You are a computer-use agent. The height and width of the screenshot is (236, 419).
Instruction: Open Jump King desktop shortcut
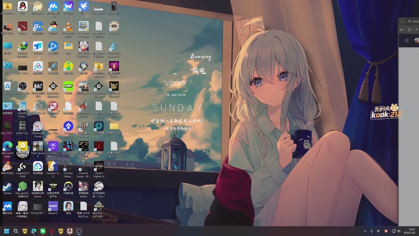69,146
